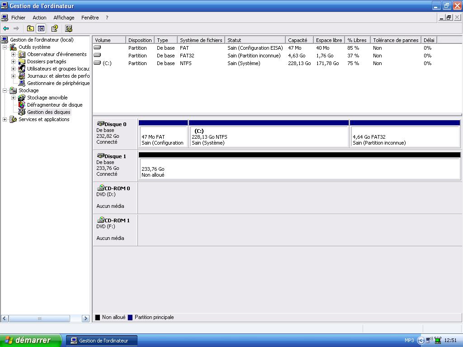Click the Dossiers partagés folder icon
Screen dimensions: 463x347
coord(22,61)
